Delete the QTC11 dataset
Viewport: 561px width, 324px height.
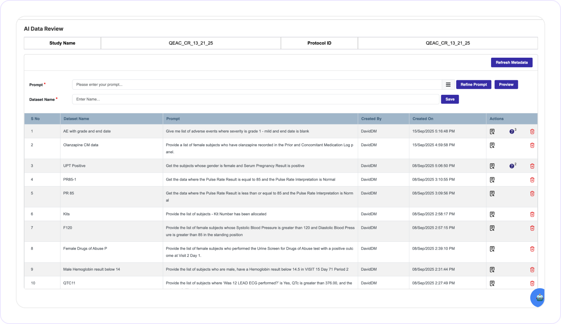pos(532,283)
